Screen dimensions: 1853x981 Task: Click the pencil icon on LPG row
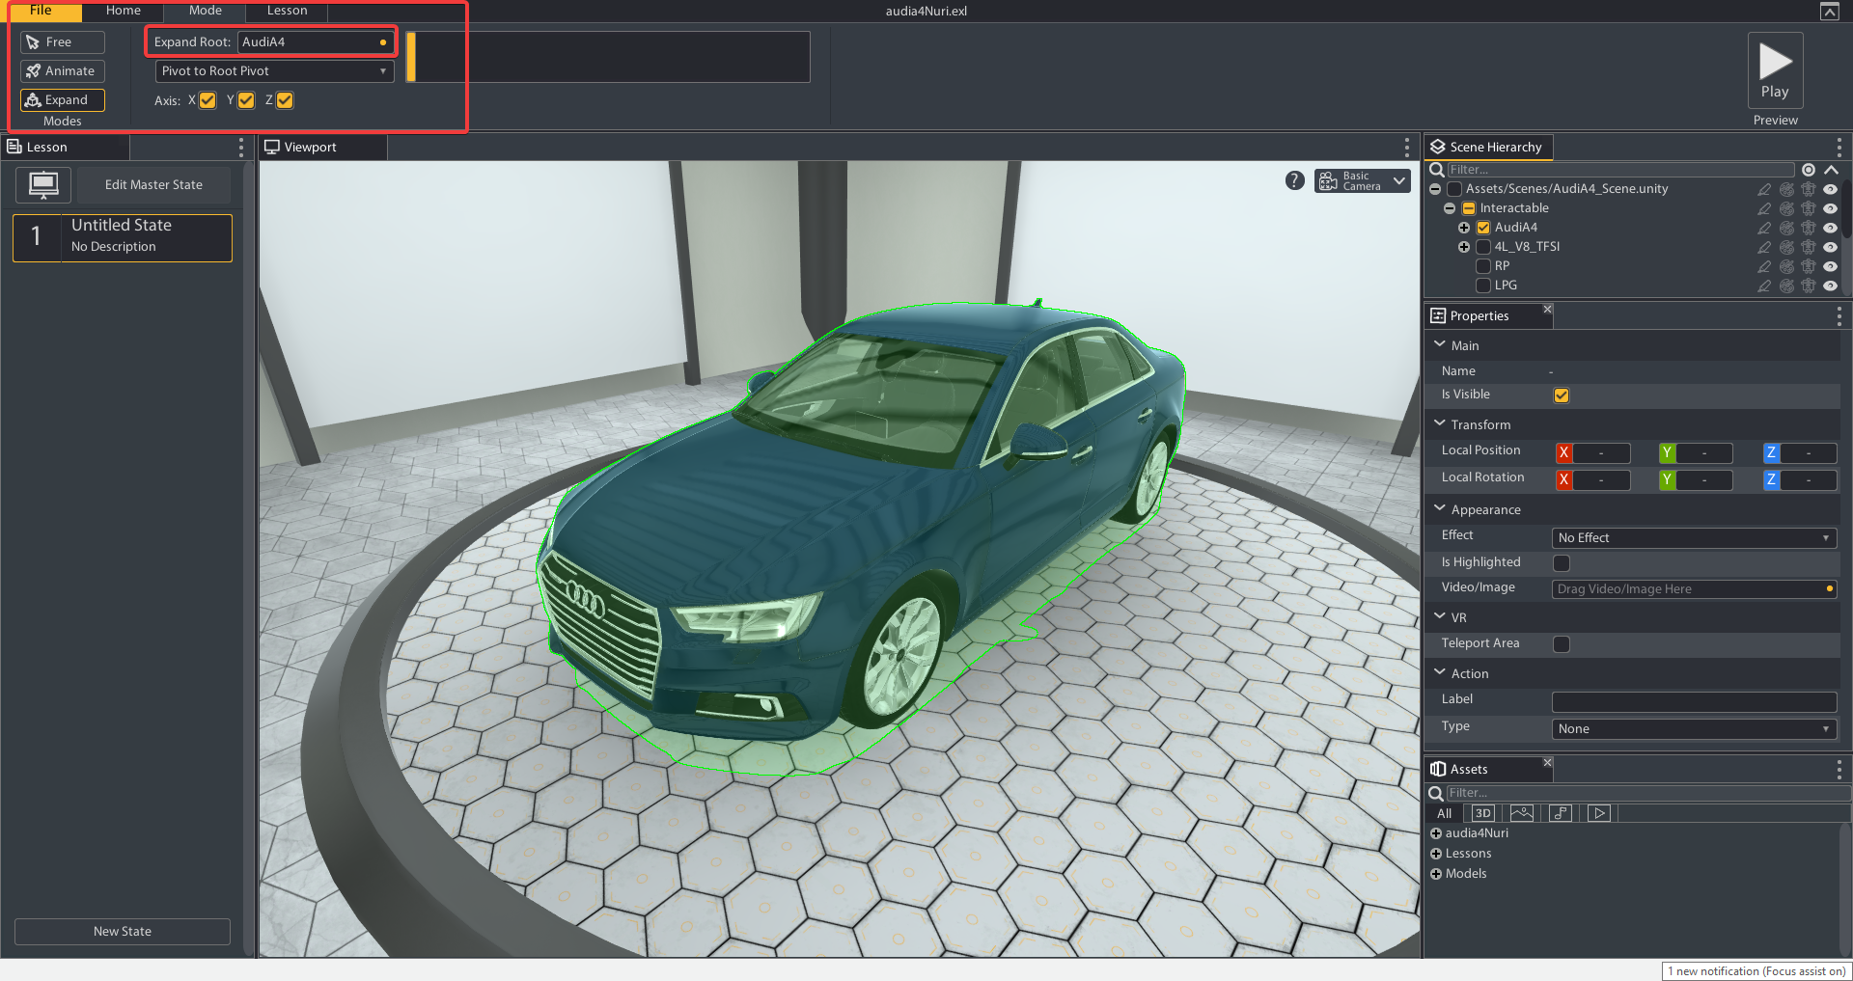1764,286
